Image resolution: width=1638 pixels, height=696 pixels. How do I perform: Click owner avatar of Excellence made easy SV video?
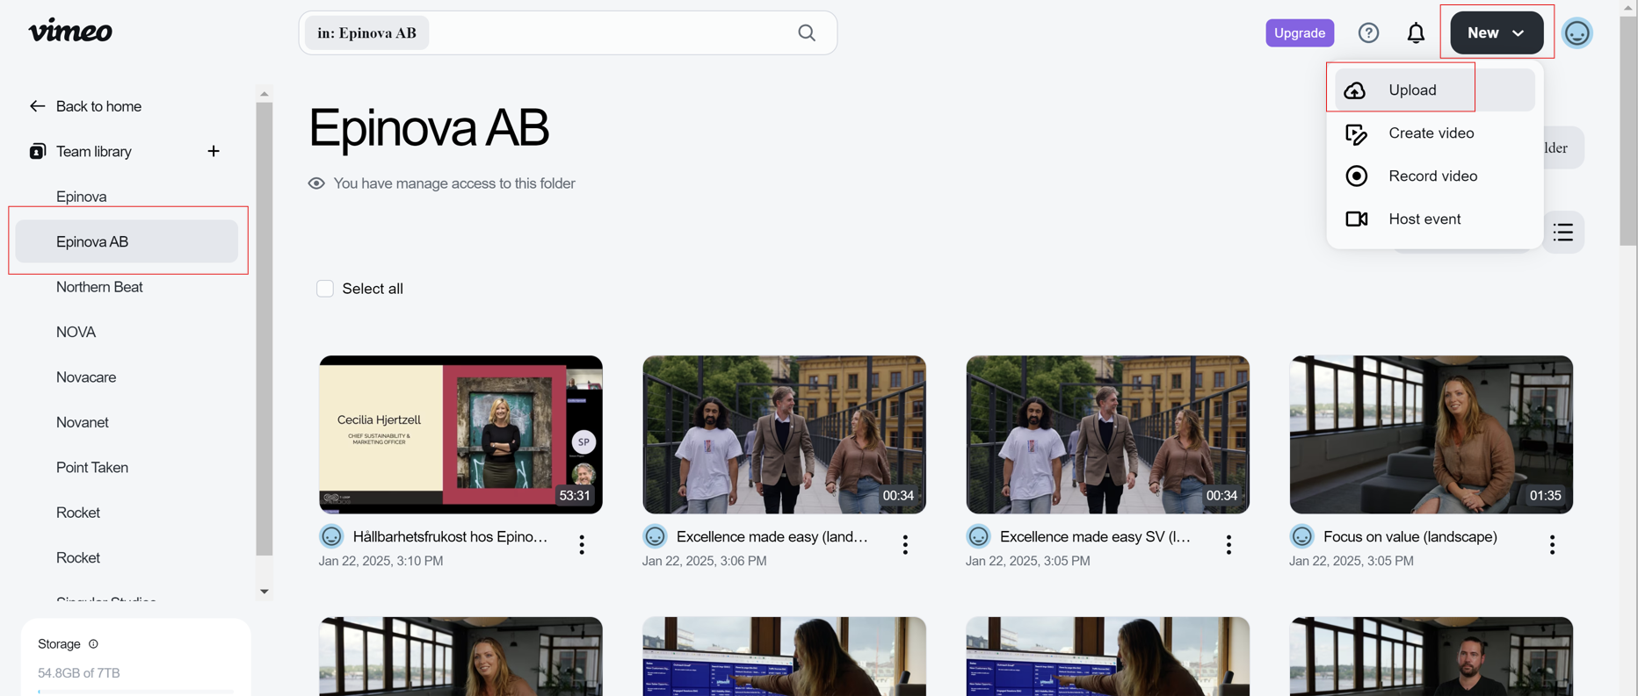pyautogui.click(x=978, y=536)
